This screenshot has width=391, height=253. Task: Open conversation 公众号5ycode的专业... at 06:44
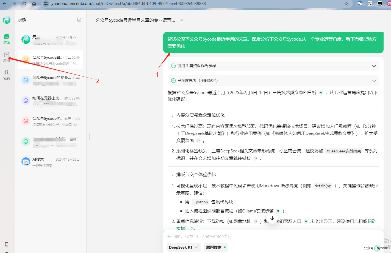tap(51, 80)
